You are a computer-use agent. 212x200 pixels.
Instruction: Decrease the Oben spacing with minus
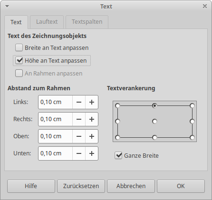pos(79,136)
